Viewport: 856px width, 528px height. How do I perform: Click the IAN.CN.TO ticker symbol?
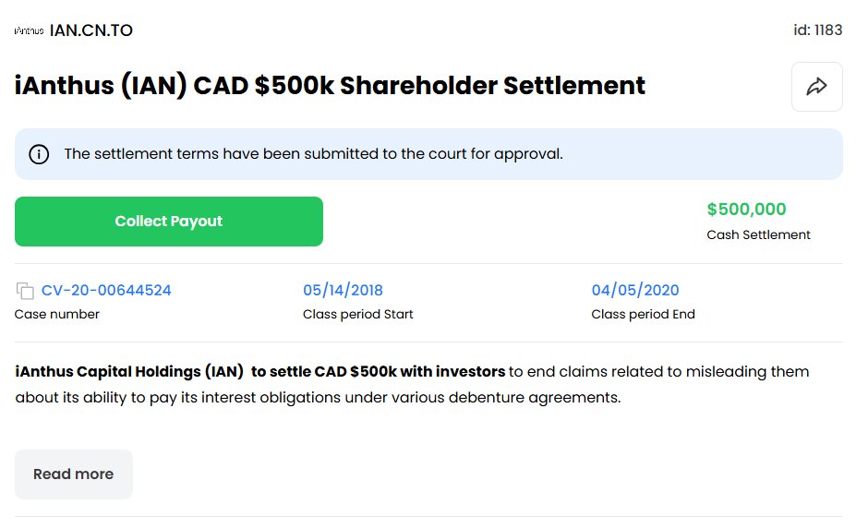tap(91, 30)
